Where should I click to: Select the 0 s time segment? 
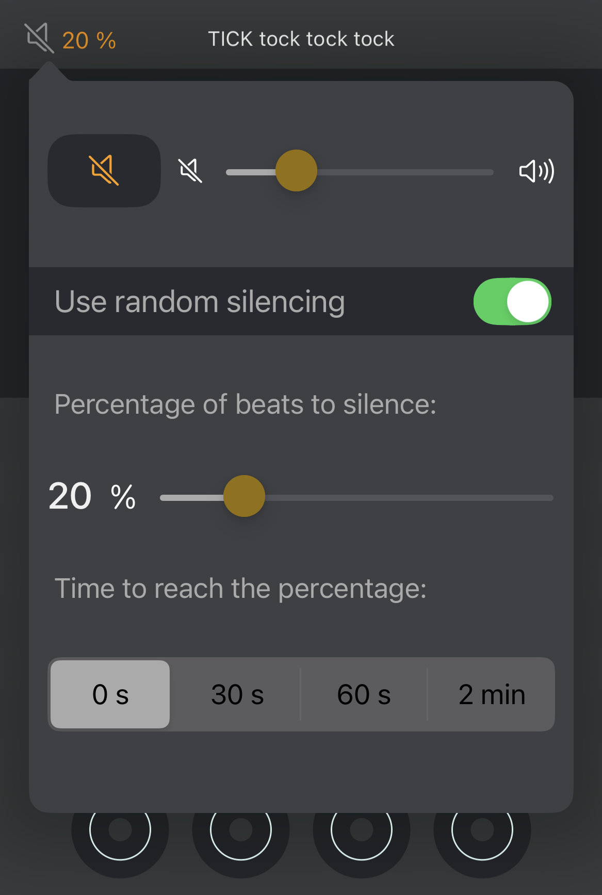point(110,694)
